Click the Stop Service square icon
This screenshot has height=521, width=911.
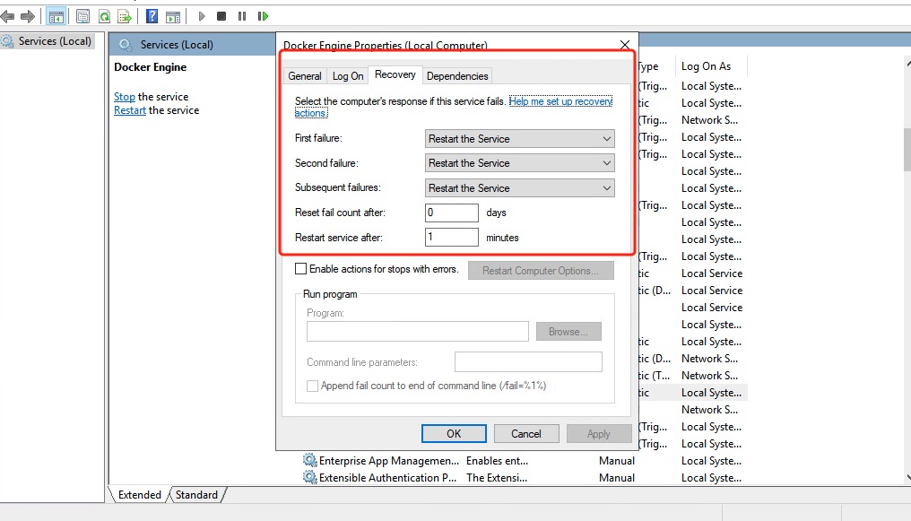tap(221, 16)
